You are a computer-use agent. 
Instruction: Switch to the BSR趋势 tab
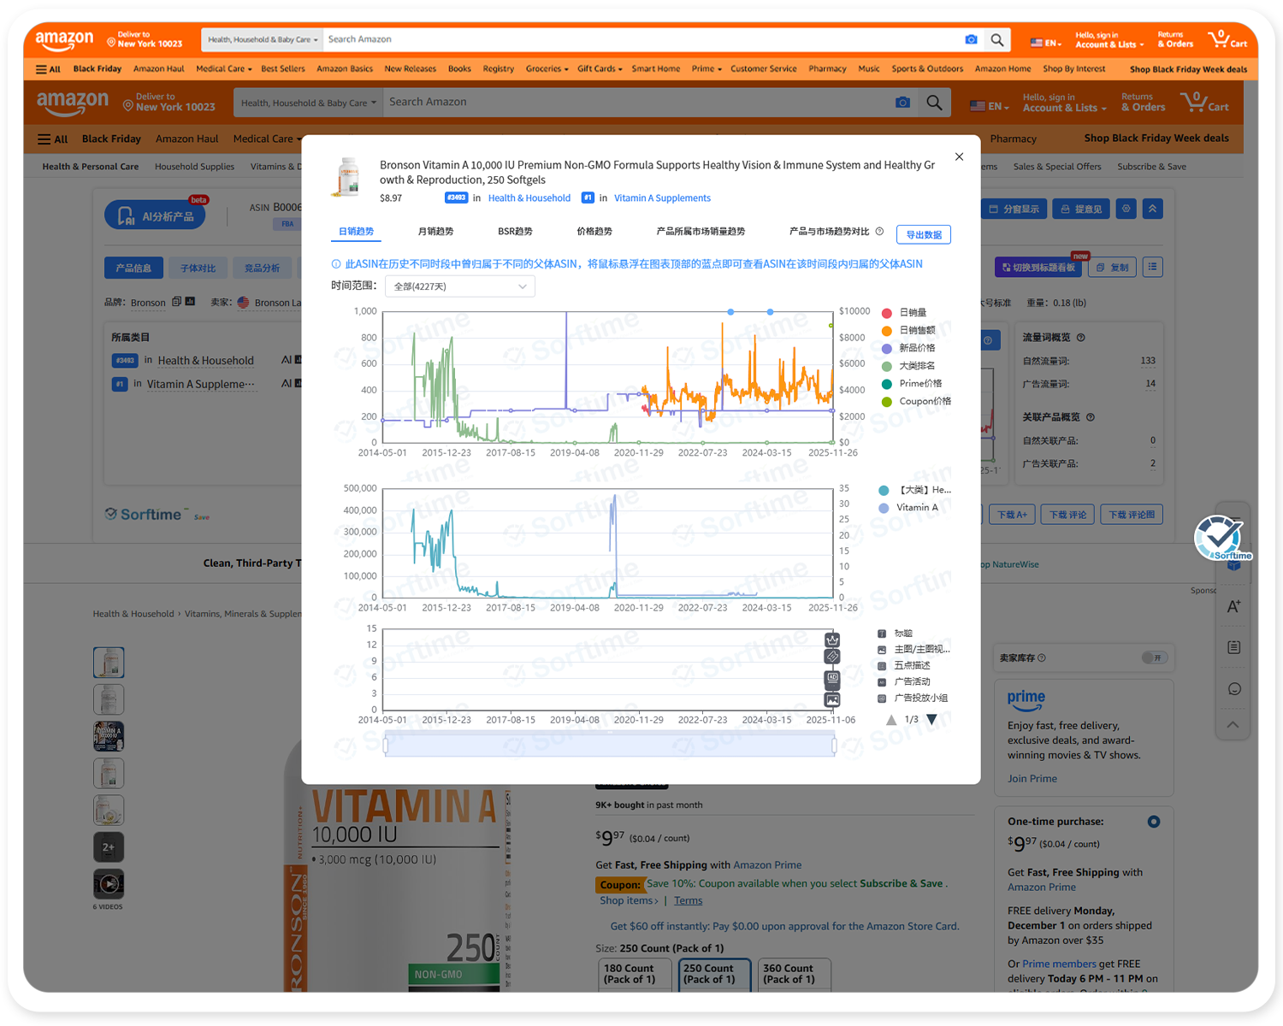click(515, 232)
